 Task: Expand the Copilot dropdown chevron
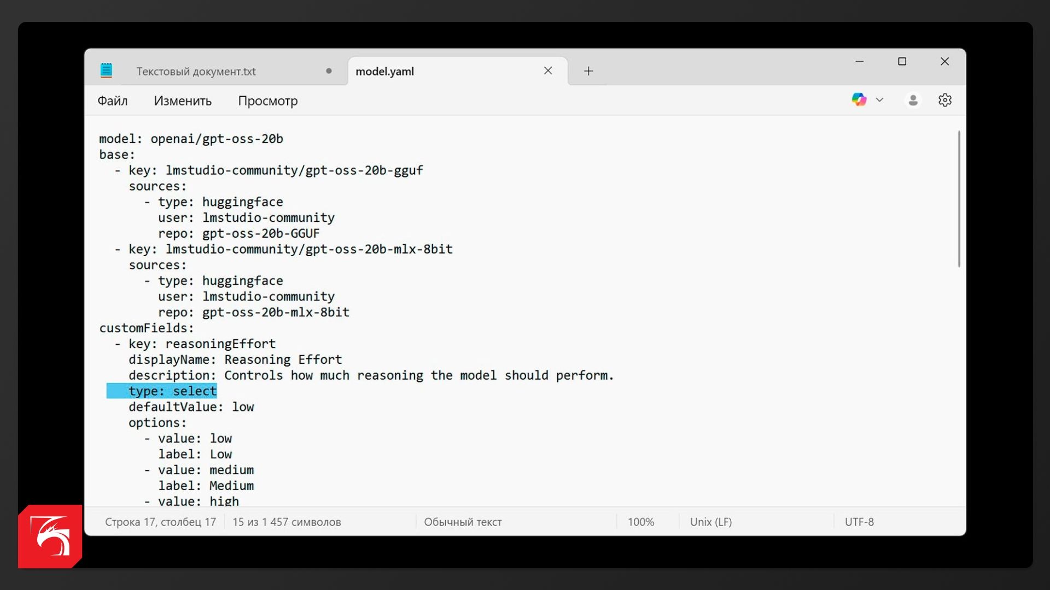point(879,100)
